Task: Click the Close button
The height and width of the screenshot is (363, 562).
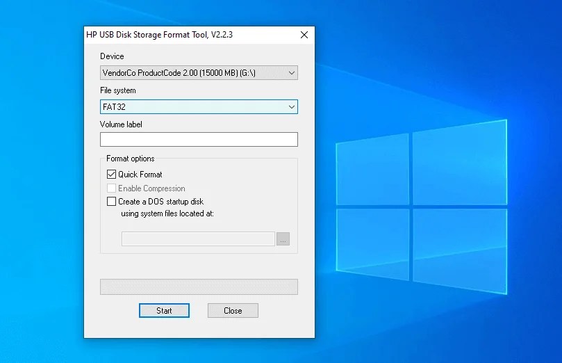Action: coord(233,311)
